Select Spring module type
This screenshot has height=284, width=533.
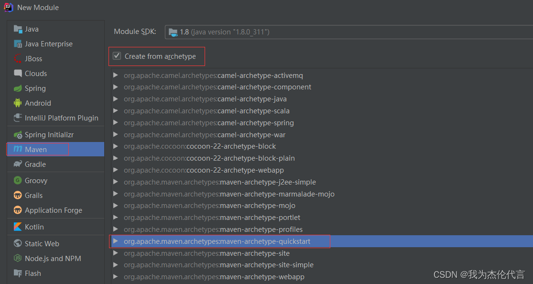point(56,88)
